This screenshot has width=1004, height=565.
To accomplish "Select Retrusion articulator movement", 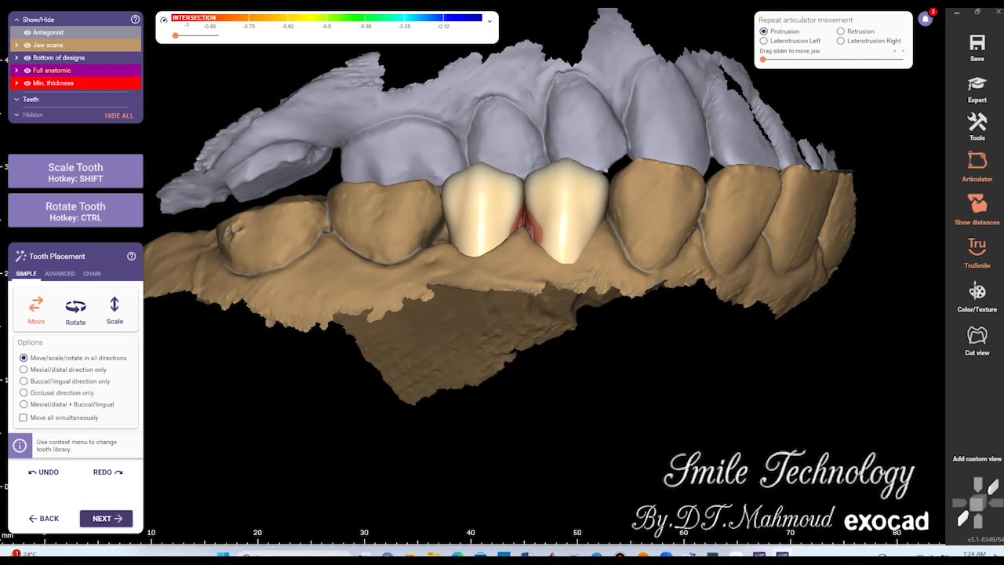I will tap(841, 31).
